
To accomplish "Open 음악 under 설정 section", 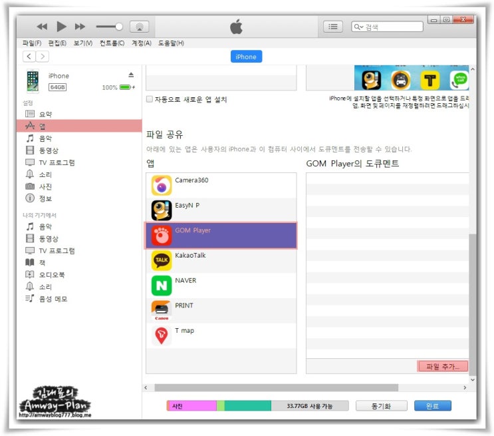I will tap(78, 138).
